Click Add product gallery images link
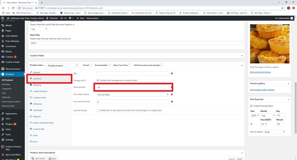This screenshot has height=160, width=297. pos(262,90)
